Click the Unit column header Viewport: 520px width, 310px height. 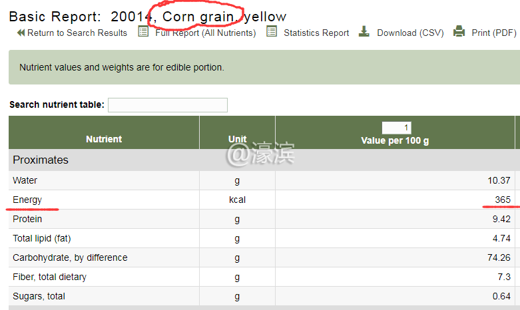237,139
